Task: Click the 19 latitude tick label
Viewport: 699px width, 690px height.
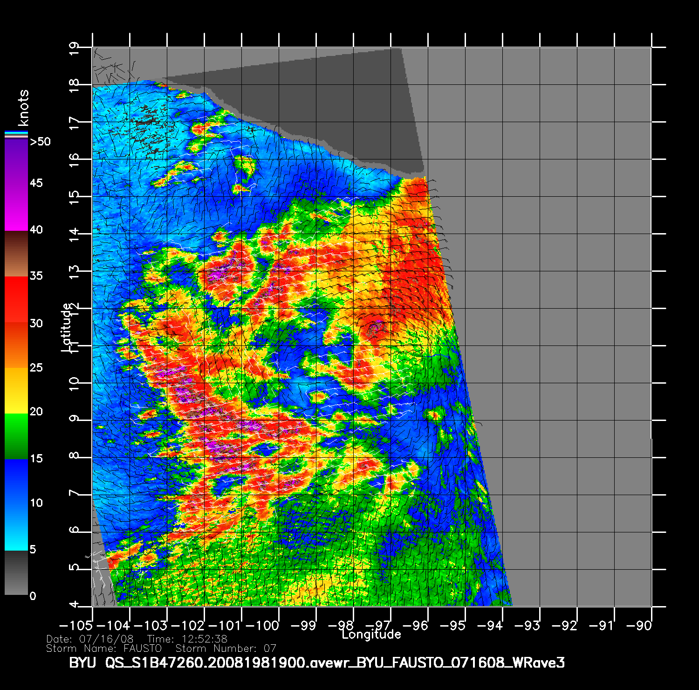Action: [x=74, y=48]
